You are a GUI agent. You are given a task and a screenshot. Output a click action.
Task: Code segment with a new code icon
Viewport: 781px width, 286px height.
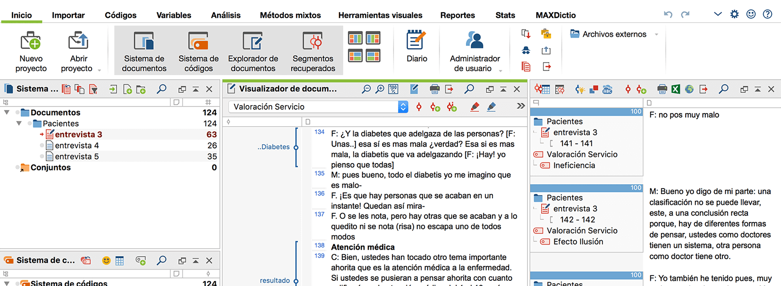click(x=435, y=107)
